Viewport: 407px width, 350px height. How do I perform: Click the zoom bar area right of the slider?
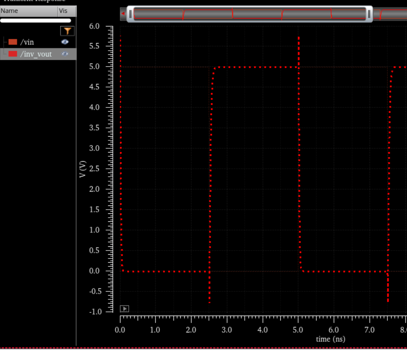(x=390, y=14)
